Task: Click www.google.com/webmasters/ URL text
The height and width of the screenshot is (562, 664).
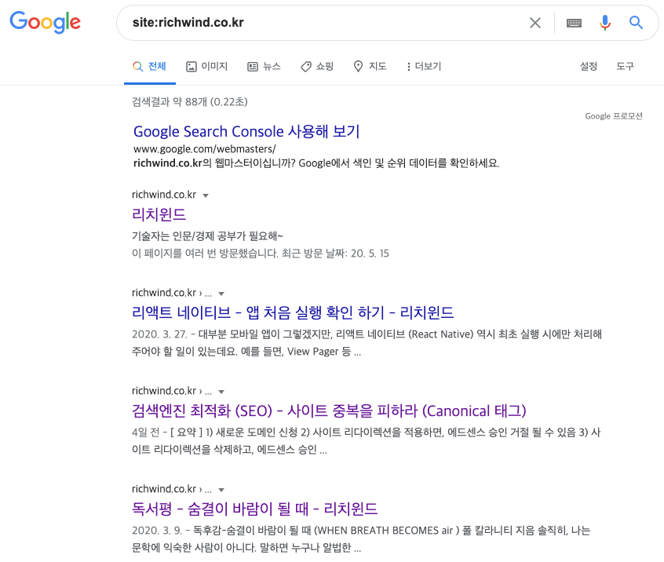Action: point(205,149)
